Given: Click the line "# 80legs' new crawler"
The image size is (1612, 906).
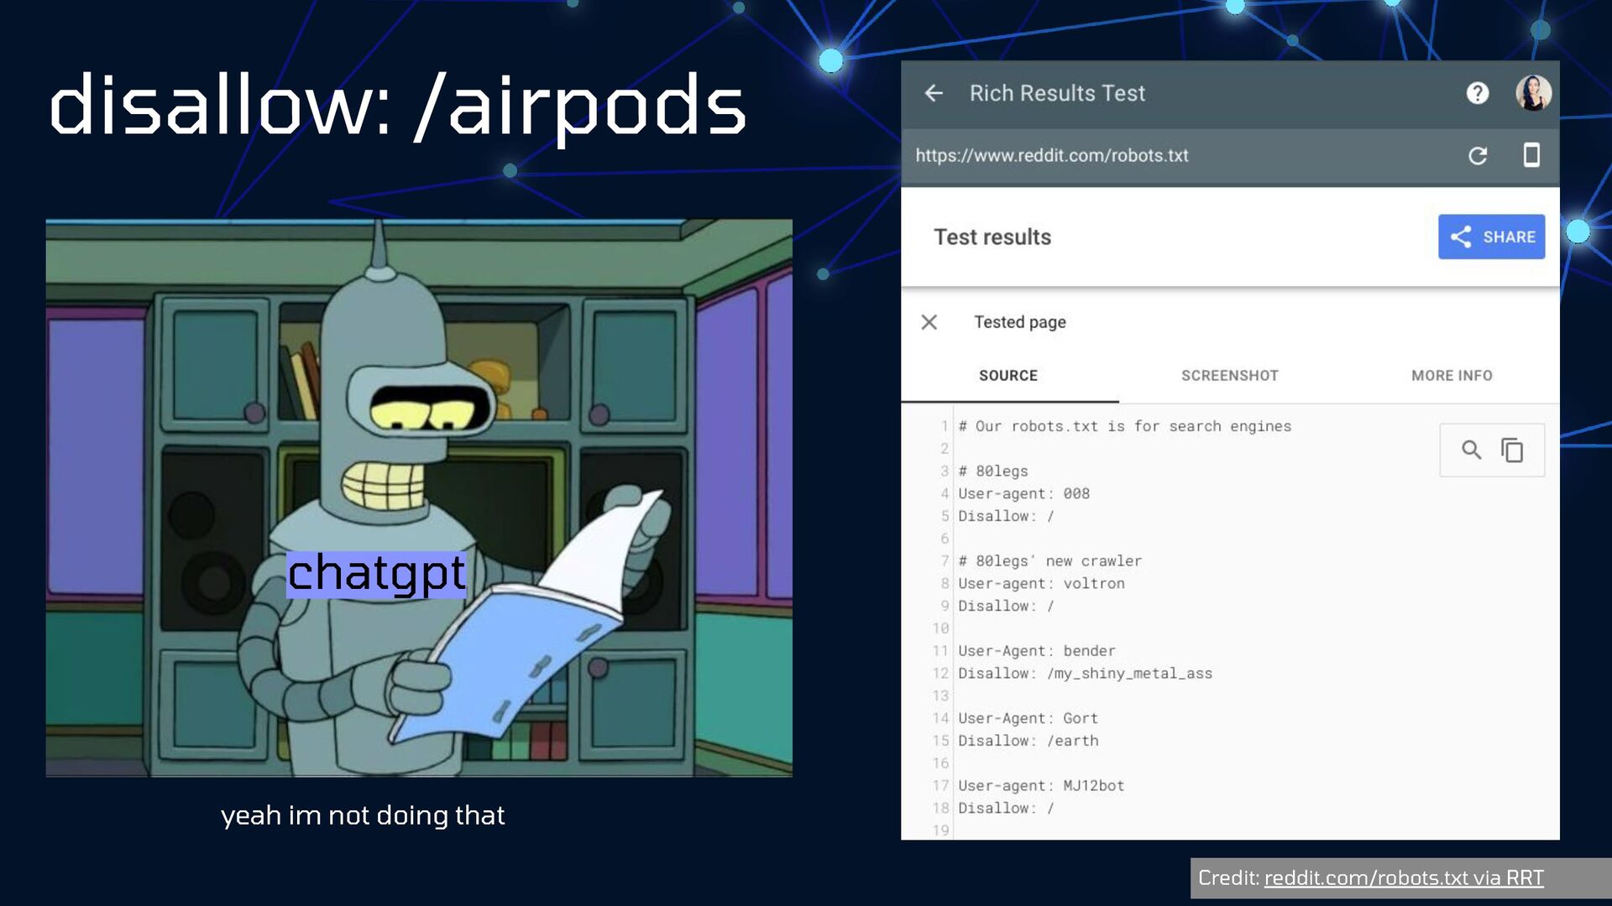Looking at the screenshot, I should tap(1049, 561).
